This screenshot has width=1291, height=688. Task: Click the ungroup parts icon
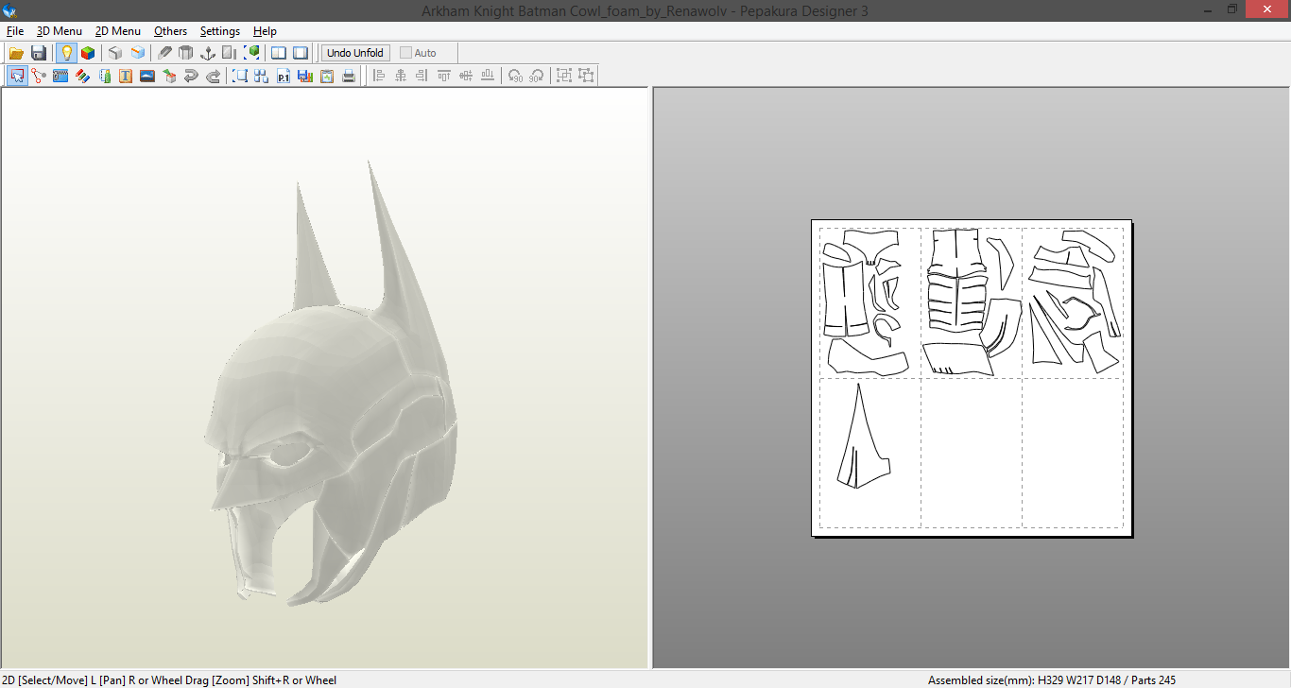[x=586, y=76]
